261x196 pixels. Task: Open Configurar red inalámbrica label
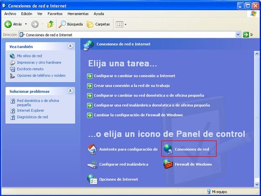coord(124,165)
